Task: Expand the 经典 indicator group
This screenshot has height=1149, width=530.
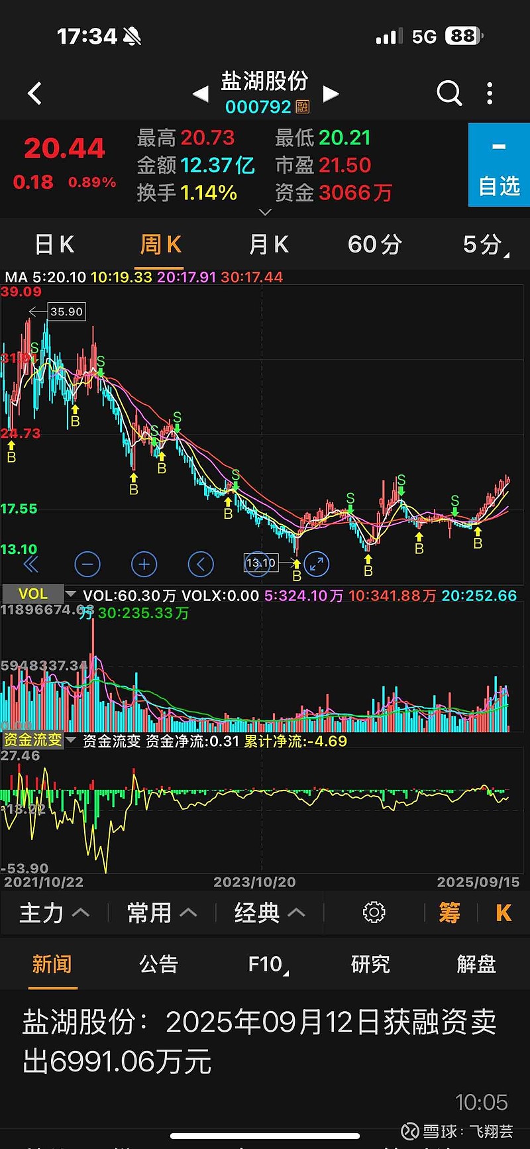Action: pyautogui.click(x=270, y=913)
